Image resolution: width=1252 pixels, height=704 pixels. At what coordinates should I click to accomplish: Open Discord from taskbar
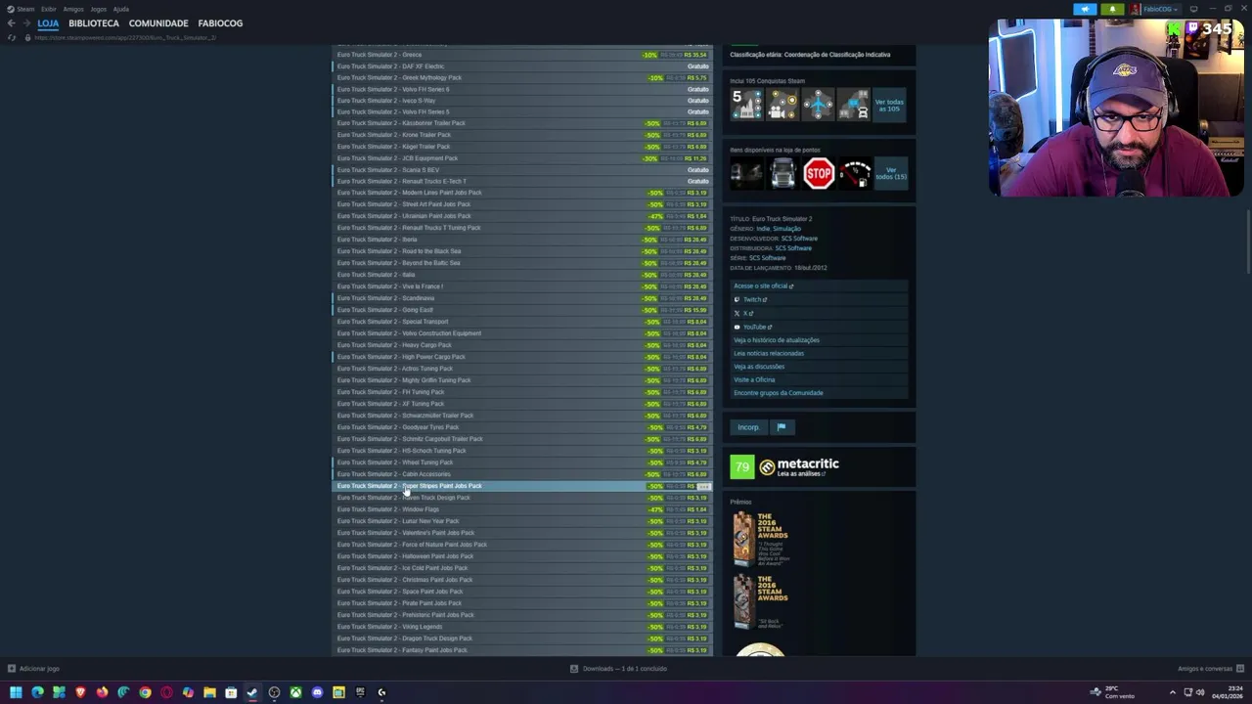(317, 692)
